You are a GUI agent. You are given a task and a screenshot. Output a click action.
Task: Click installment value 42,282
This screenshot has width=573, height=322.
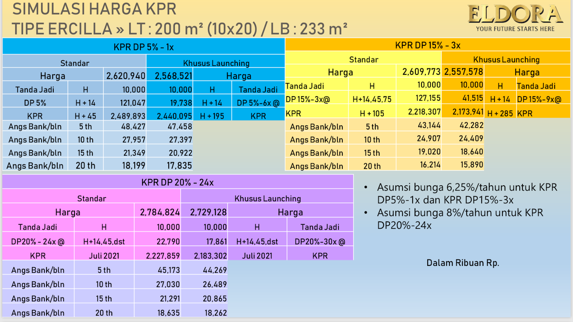click(x=471, y=126)
